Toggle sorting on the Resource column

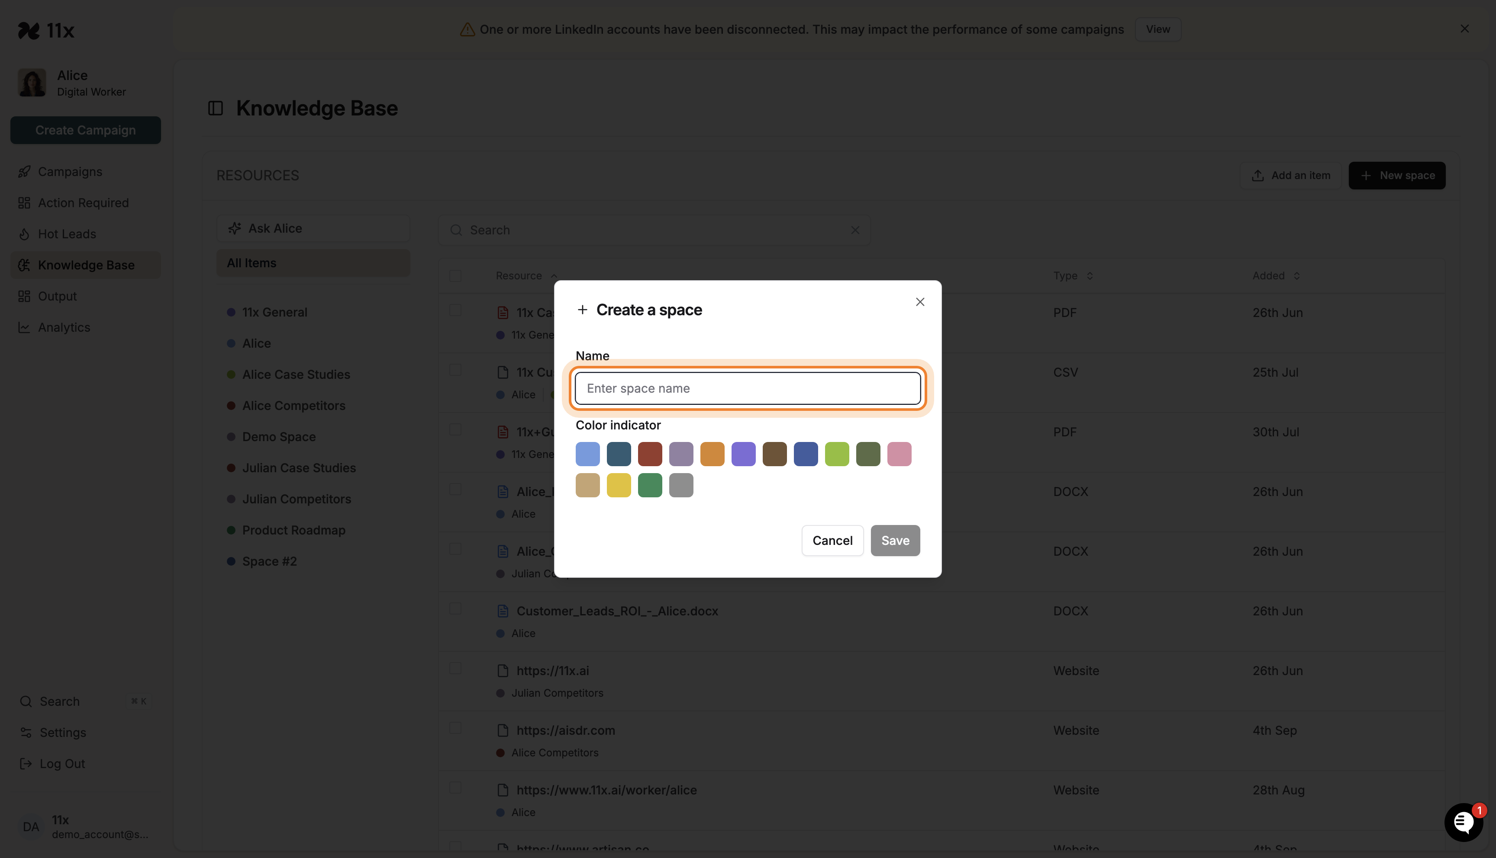tap(525, 275)
